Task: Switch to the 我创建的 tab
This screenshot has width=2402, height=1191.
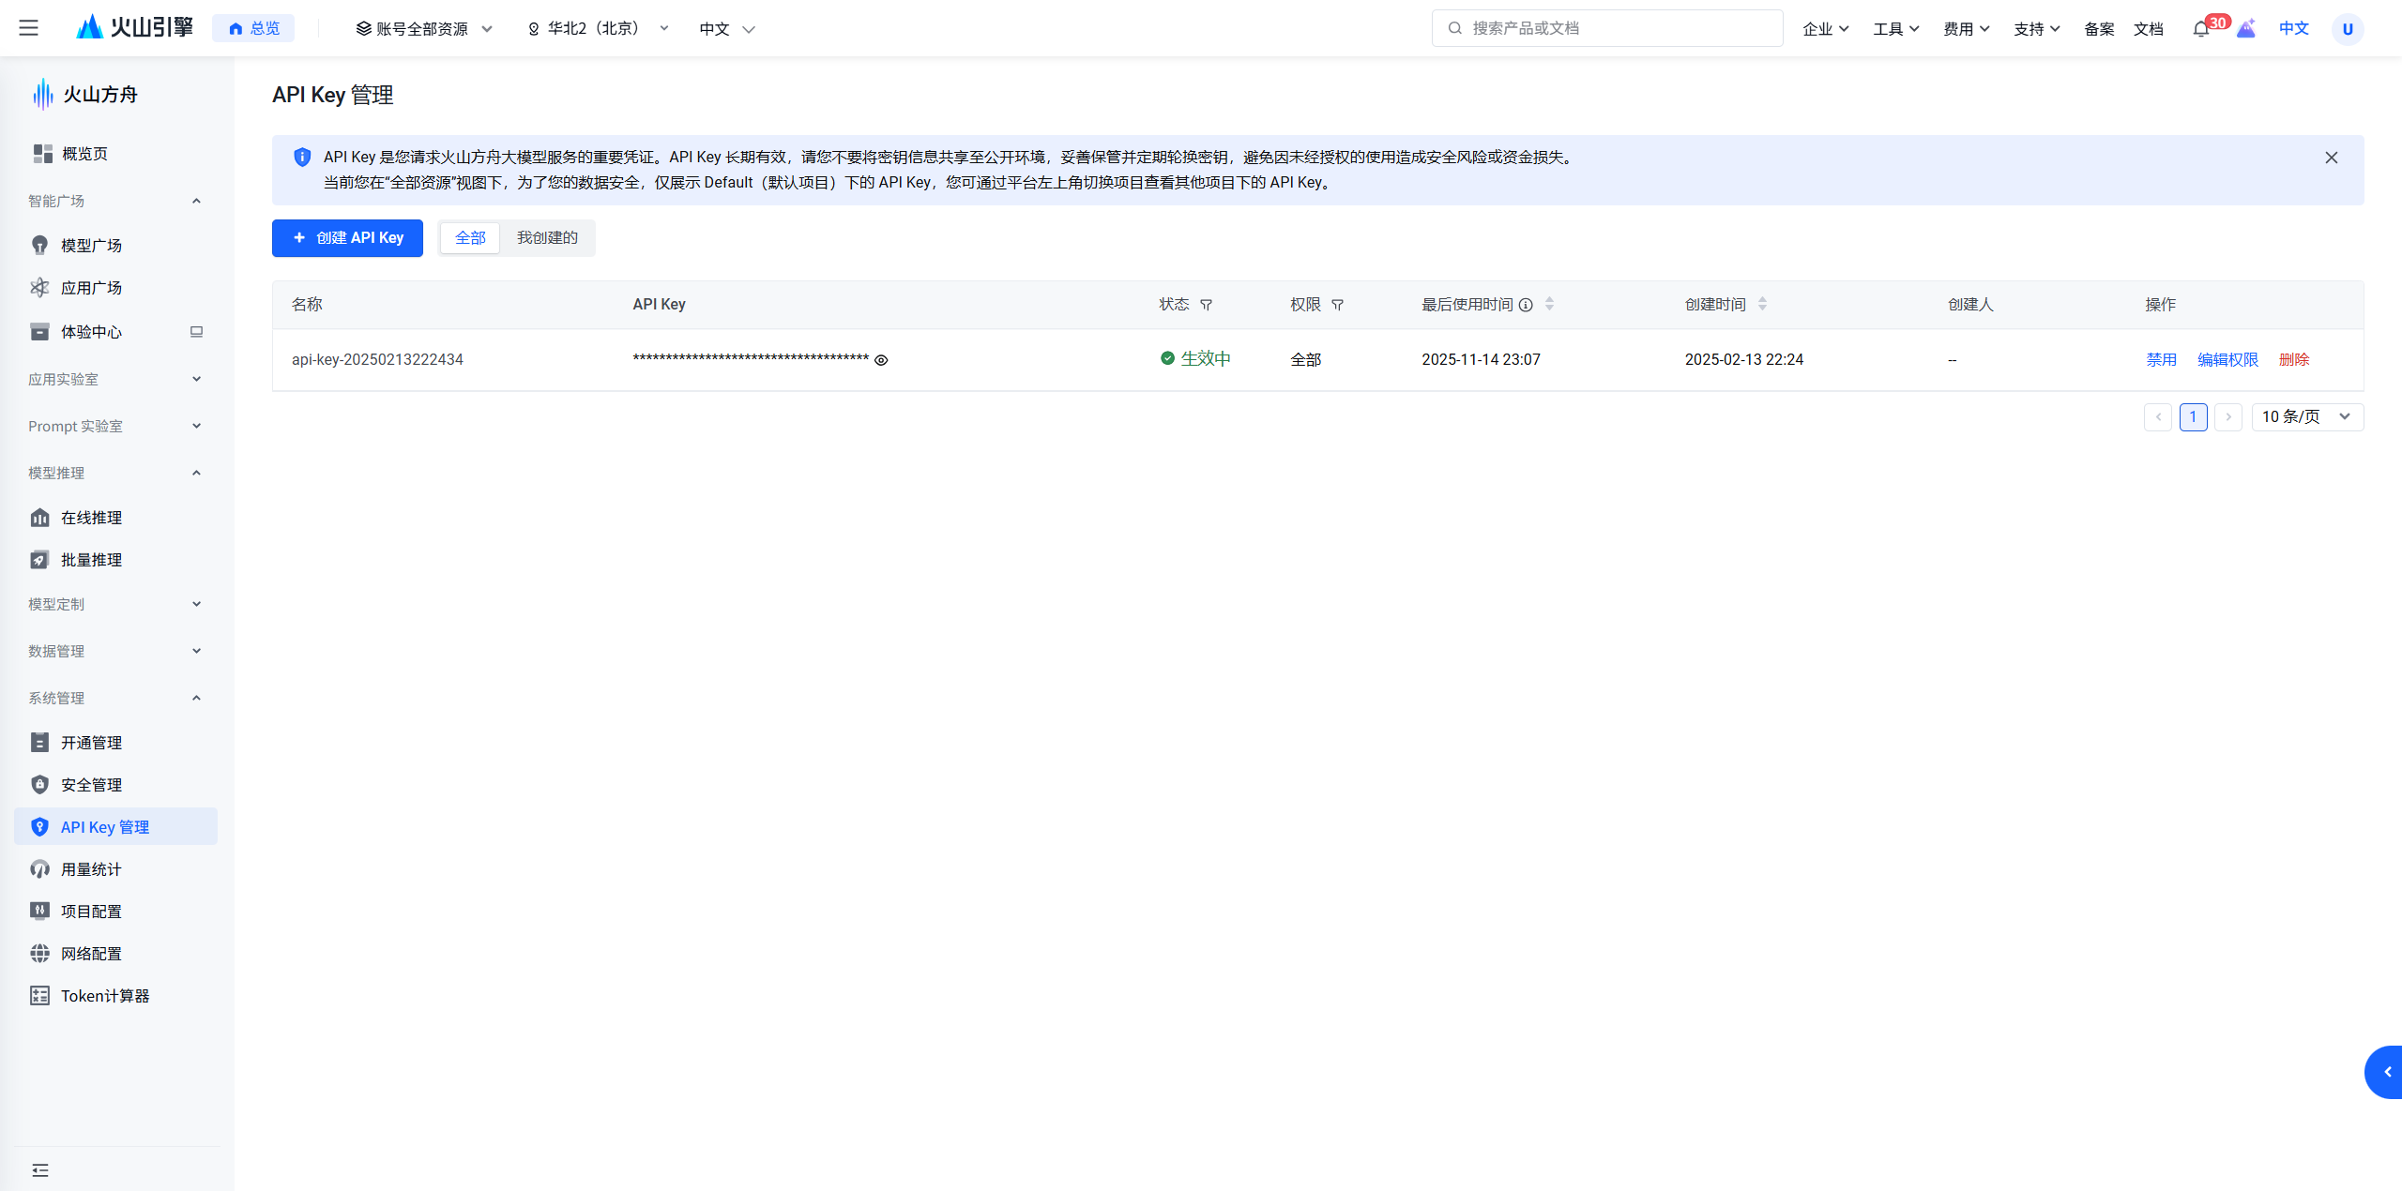Action: pyautogui.click(x=547, y=238)
